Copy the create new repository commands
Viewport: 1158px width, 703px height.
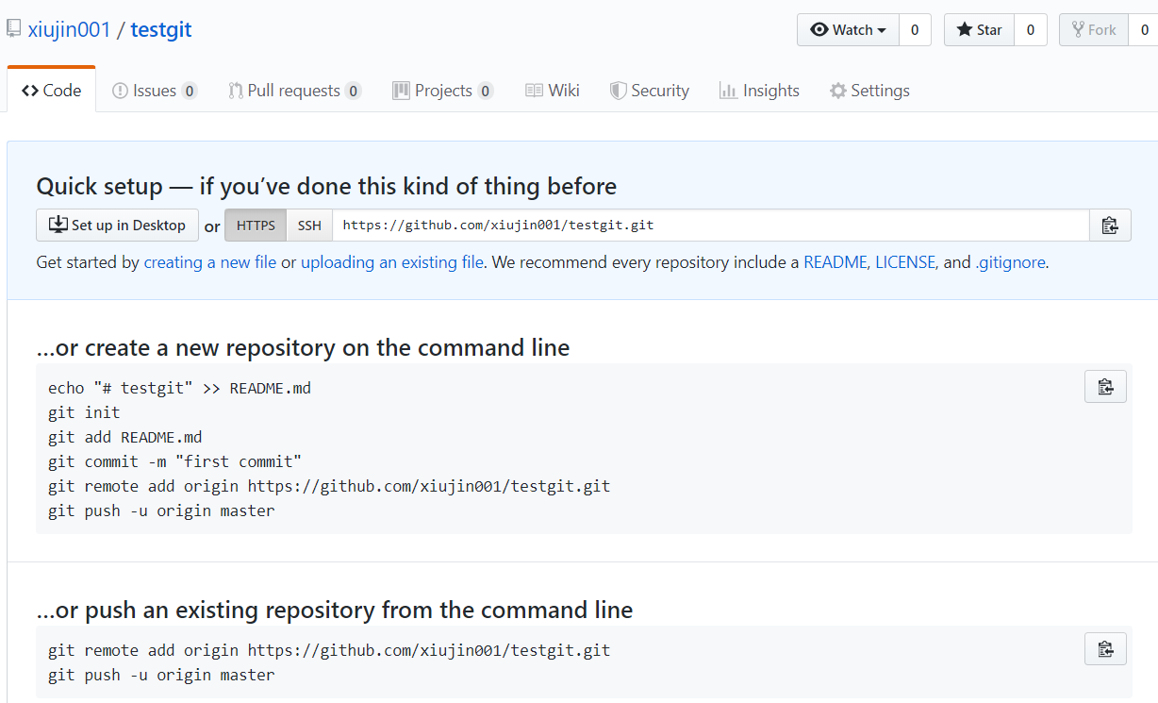coord(1105,386)
